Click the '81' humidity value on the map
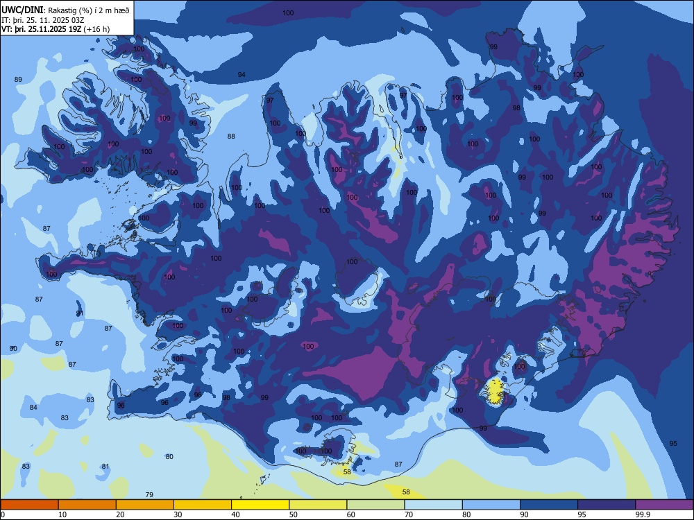Screen dimensions: 694x520 (x=105, y=467)
